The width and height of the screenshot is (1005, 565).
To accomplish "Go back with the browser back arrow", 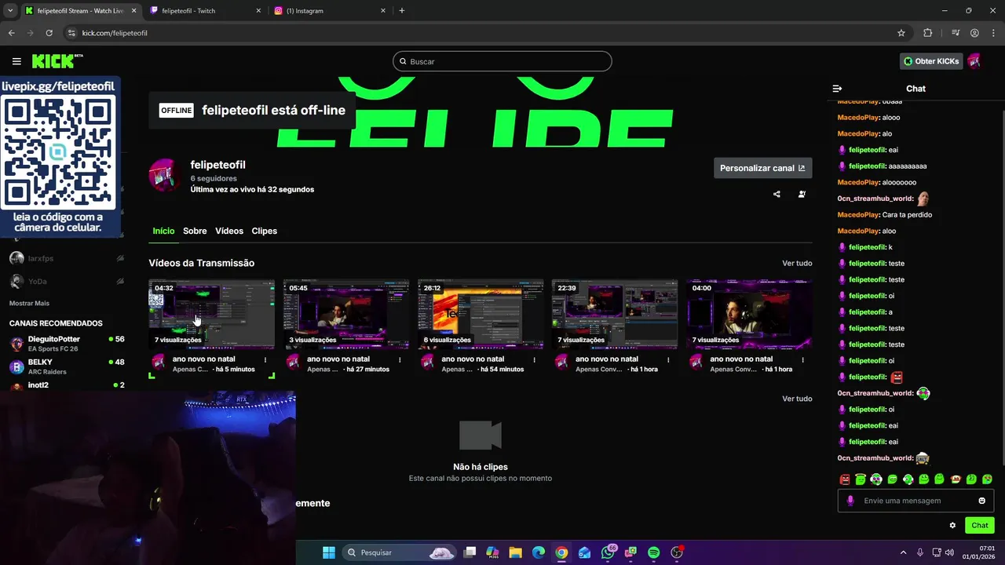I will [x=12, y=33].
